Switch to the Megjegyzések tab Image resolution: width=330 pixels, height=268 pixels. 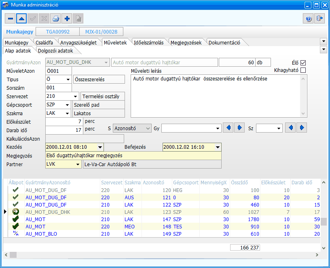click(186, 43)
